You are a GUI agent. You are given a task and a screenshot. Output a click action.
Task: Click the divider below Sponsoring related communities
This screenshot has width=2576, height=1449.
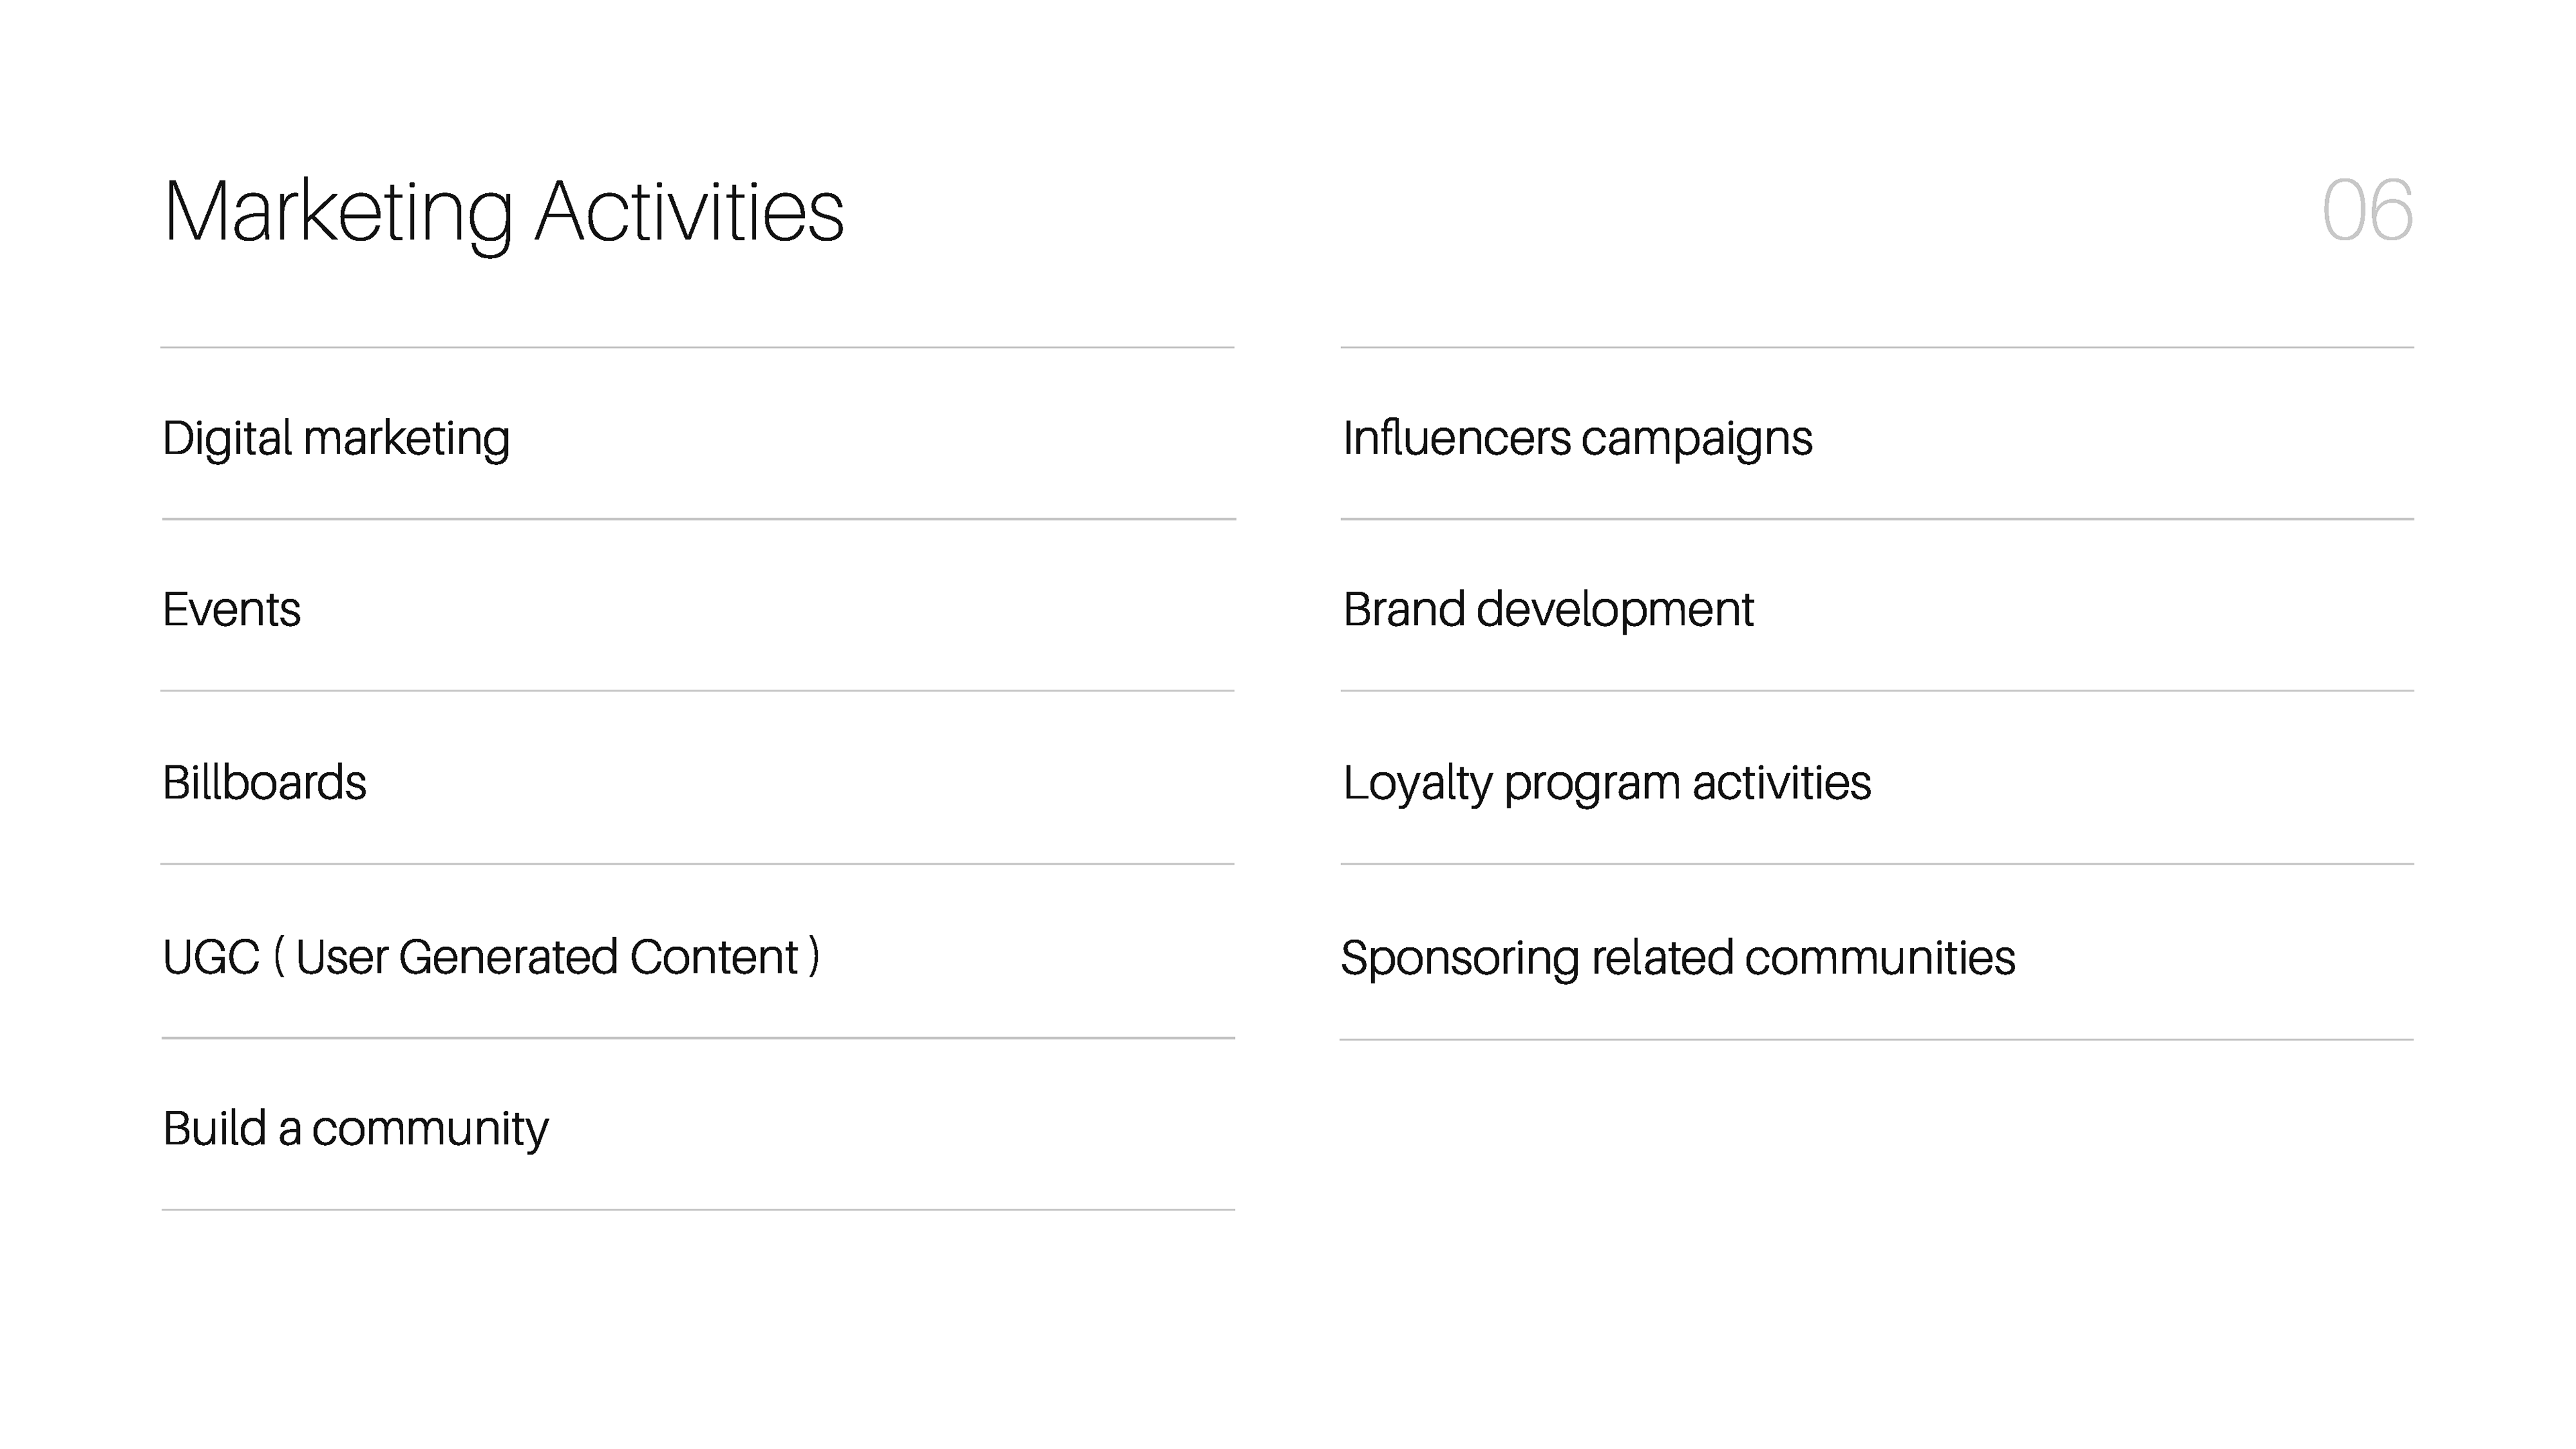pyautogui.click(x=1876, y=1040)
